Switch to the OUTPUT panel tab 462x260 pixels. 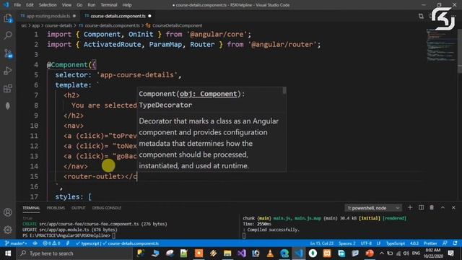pyautogui.click(x=79, y=208)
